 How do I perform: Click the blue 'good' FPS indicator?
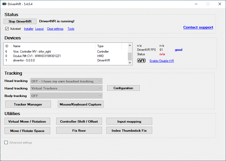pyautogui.click(x=179, y=50)
